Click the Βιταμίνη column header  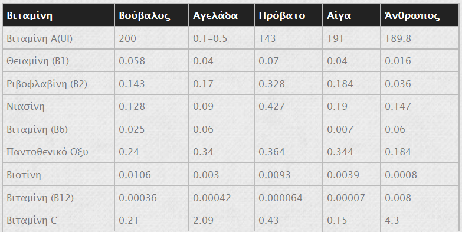pos(58,15)
